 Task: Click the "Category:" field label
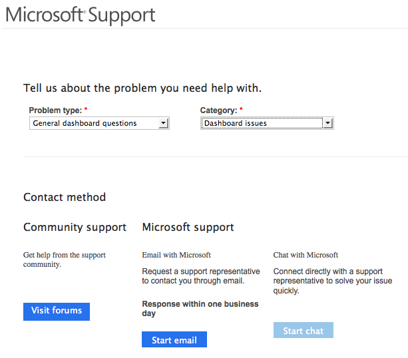coord(219,110)
